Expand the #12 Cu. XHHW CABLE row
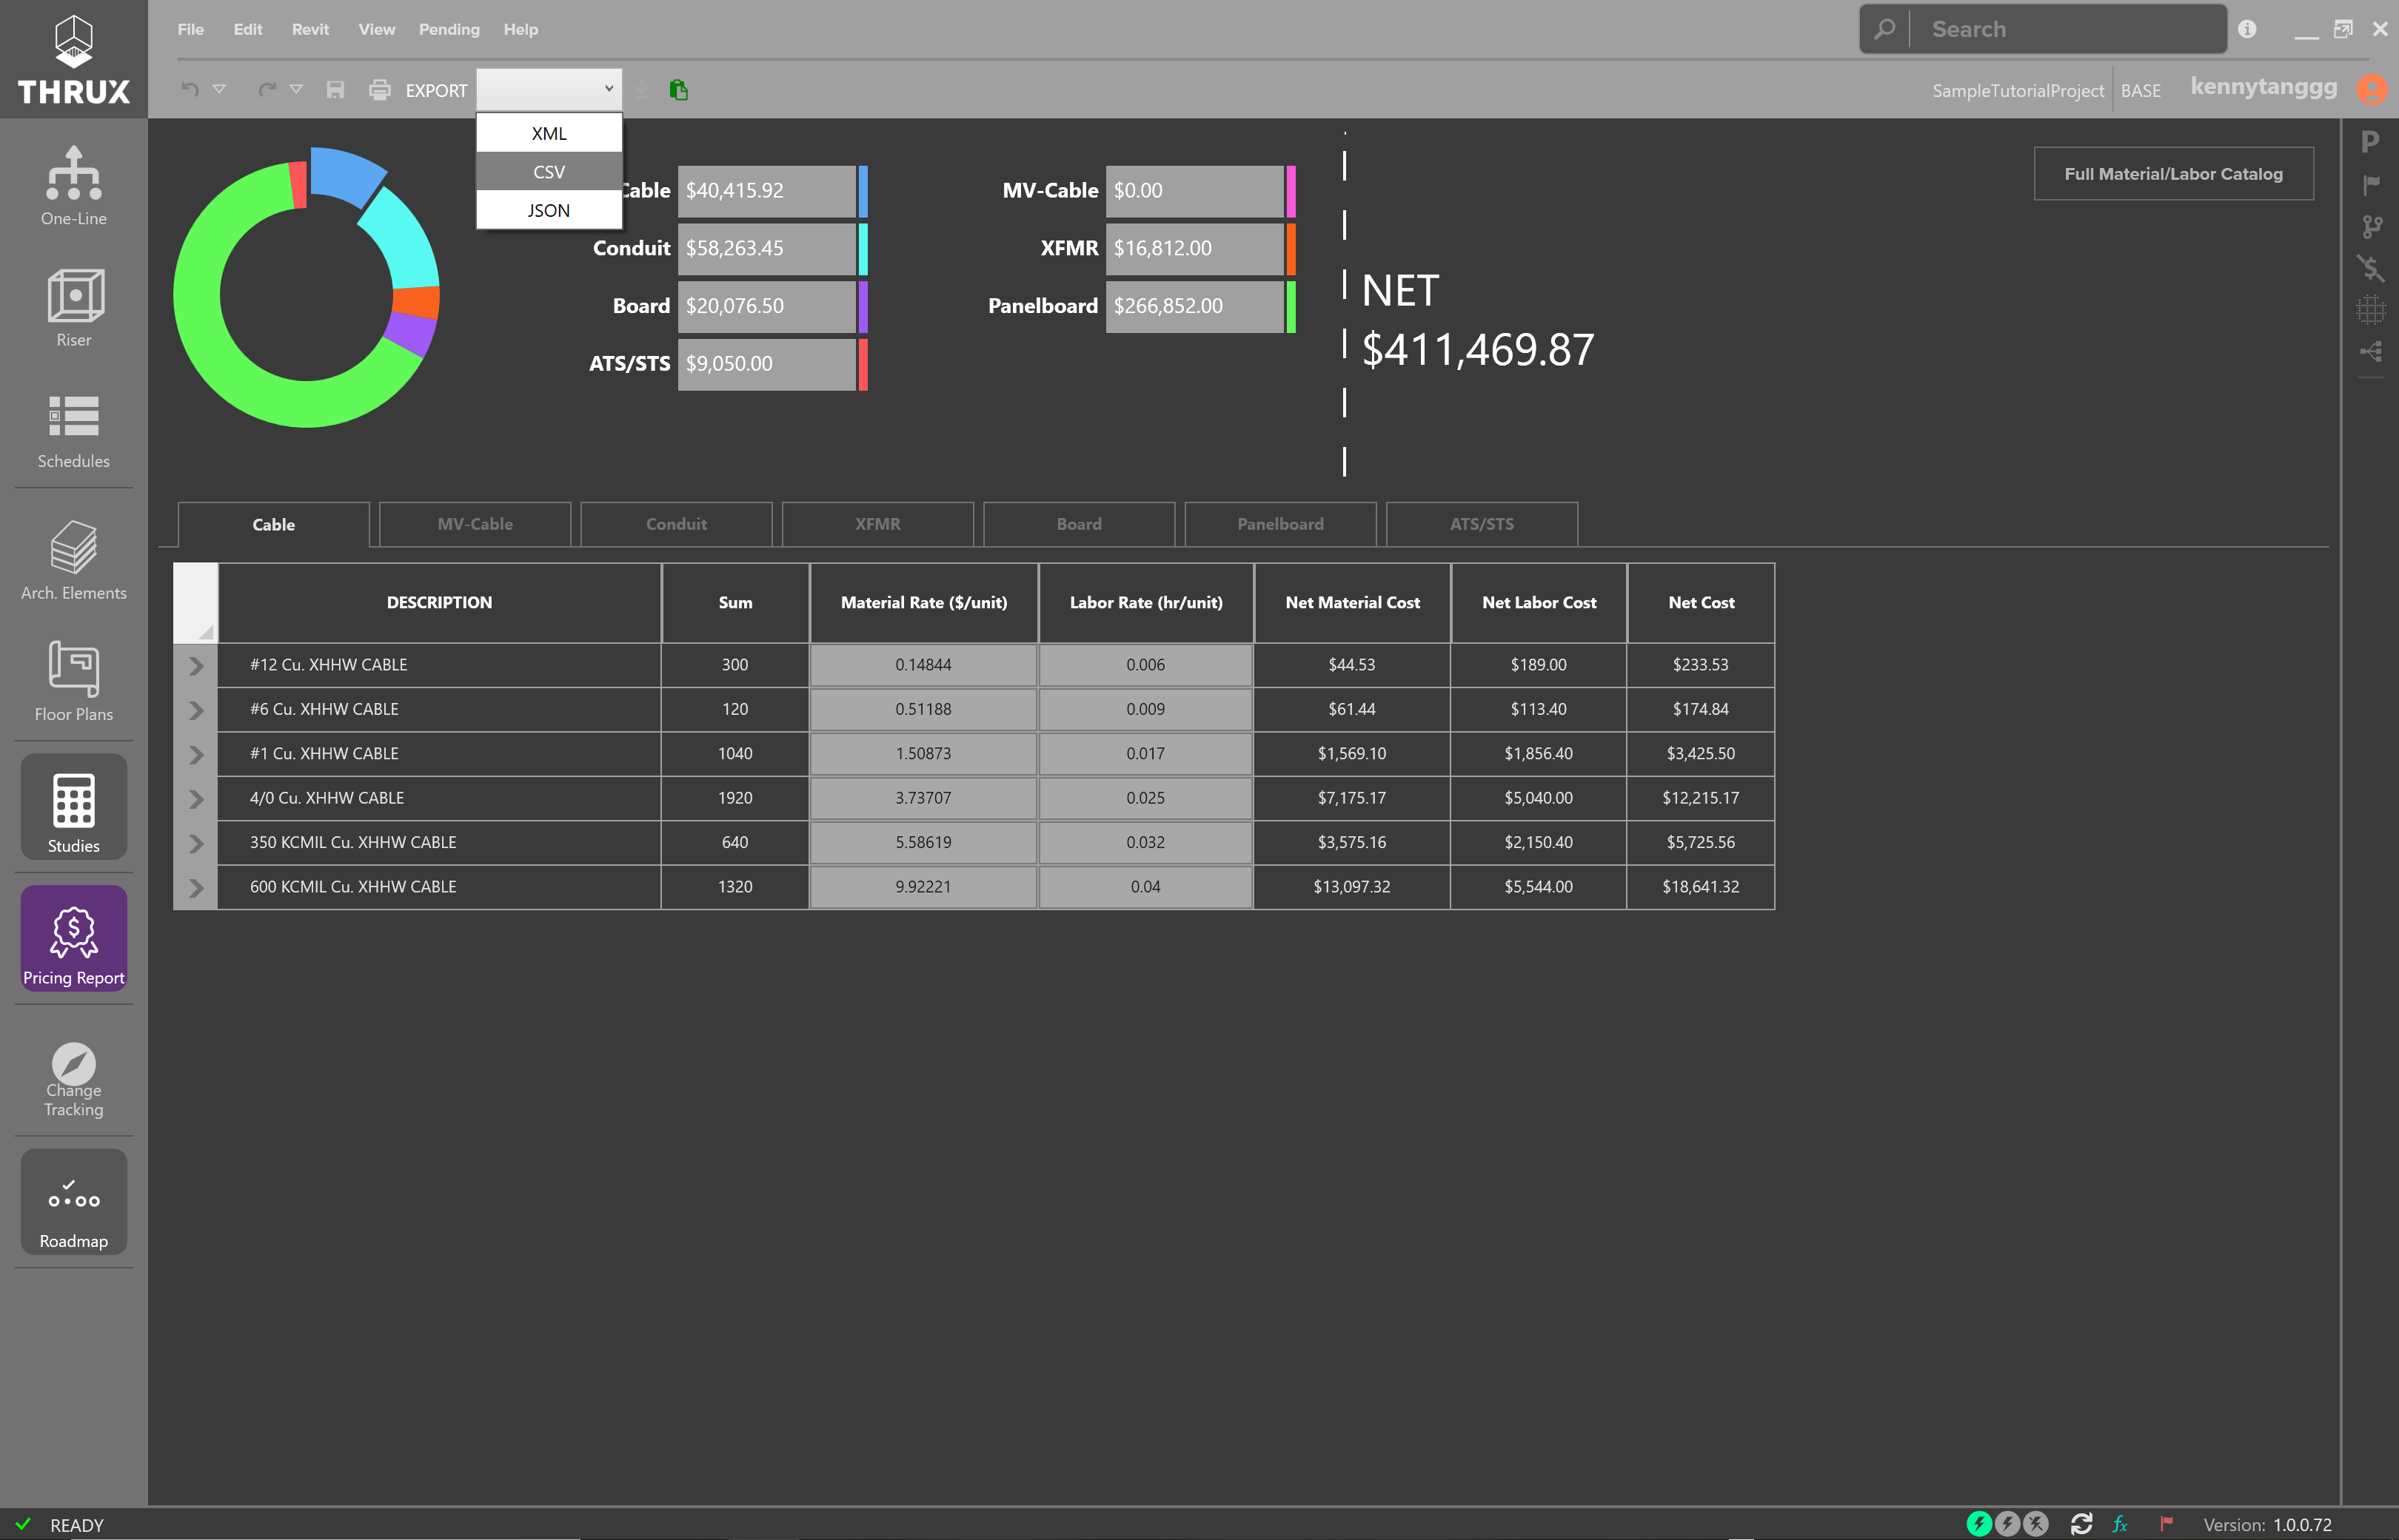2399x1540 pixels. click(196, 665)
